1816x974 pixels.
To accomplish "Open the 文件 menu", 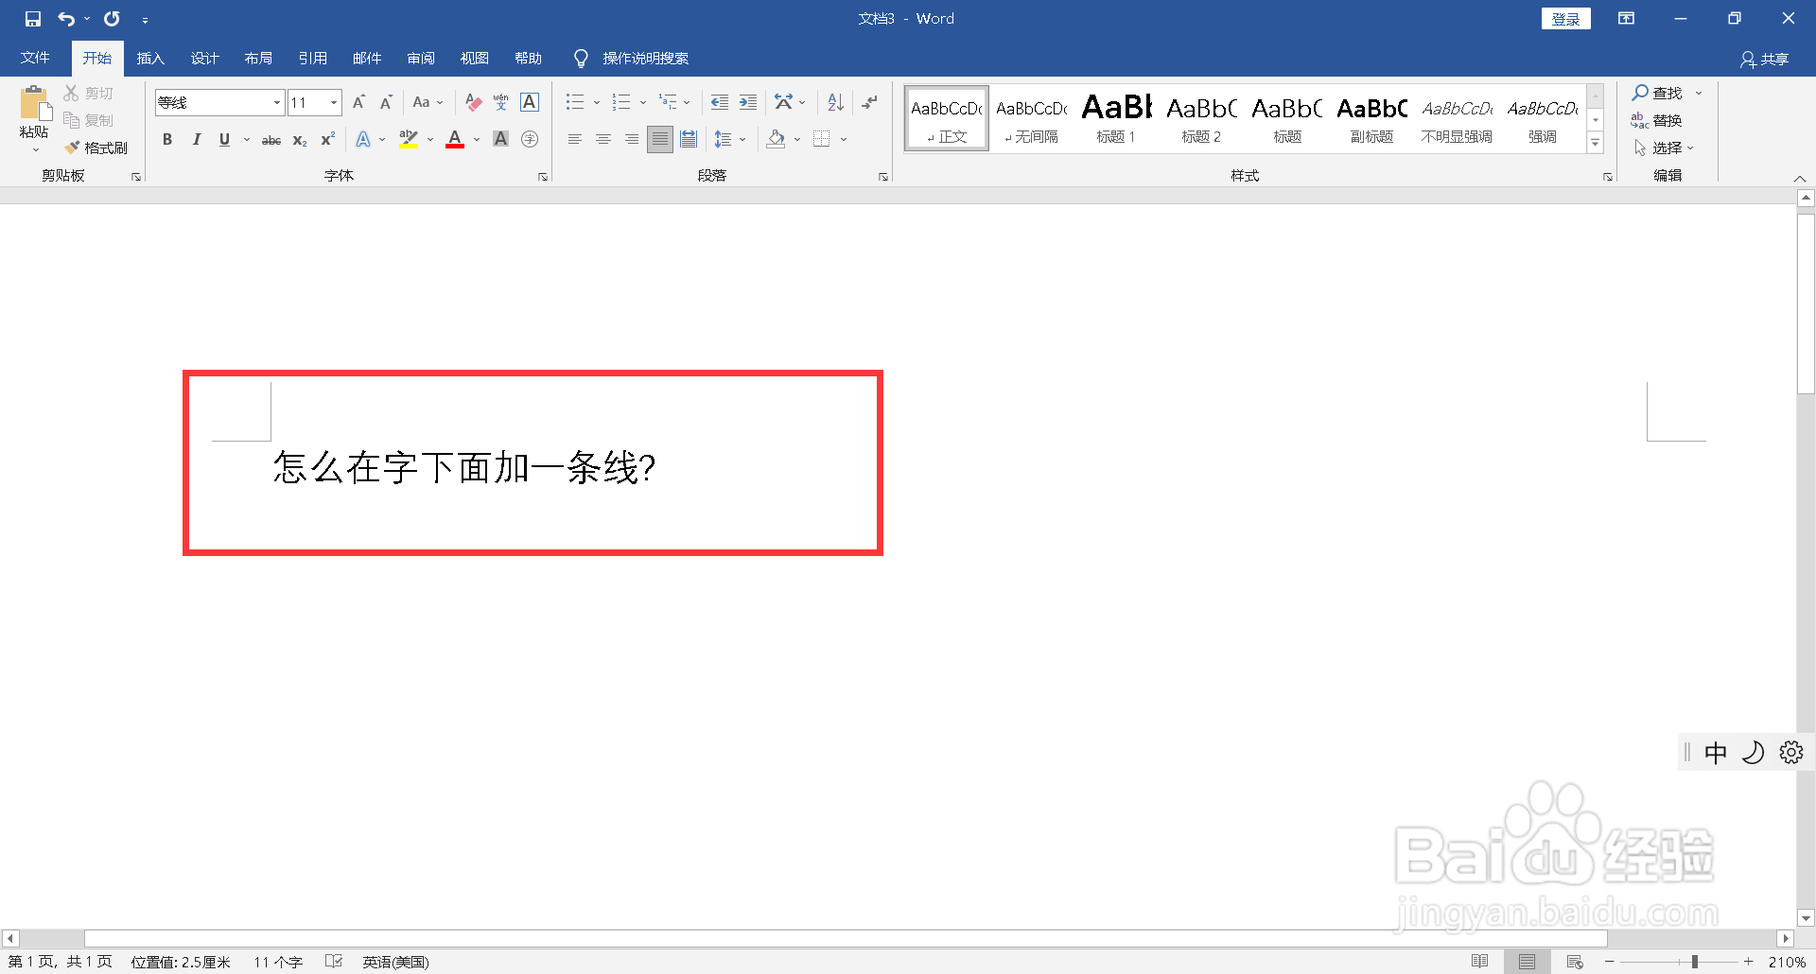I will (x=35, y=59).
